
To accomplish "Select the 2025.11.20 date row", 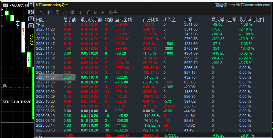I will [45, 30].
